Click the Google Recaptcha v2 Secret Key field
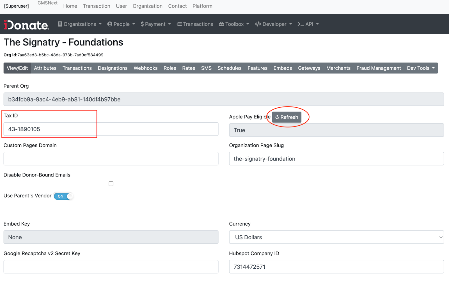449x285 pixels. (111, 267)
